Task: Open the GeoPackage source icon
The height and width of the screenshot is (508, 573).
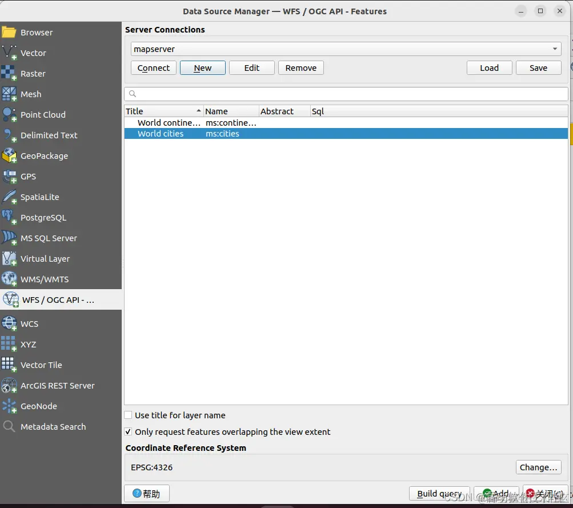Action: pos(9,155)
